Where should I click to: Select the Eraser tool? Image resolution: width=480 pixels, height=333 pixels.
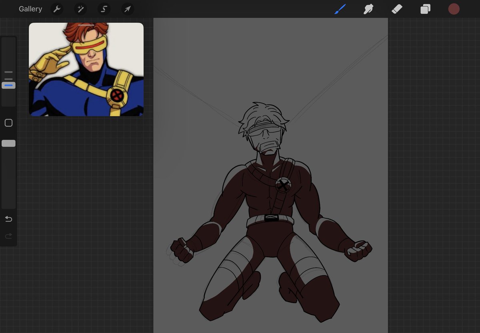tap(397, 9)
